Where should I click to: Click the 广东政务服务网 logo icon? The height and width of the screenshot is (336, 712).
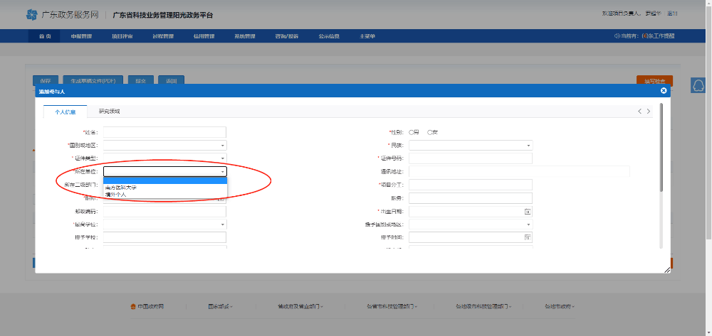pos(31,15)
